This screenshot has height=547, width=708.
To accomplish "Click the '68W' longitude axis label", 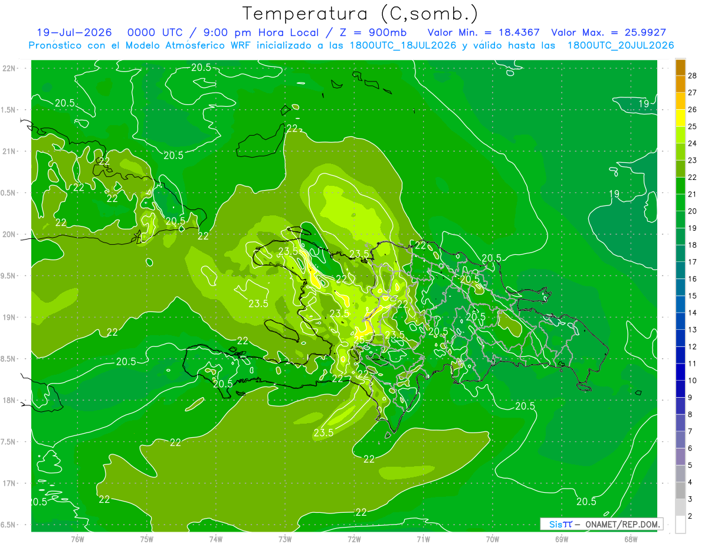I will [x=631, y=539].
